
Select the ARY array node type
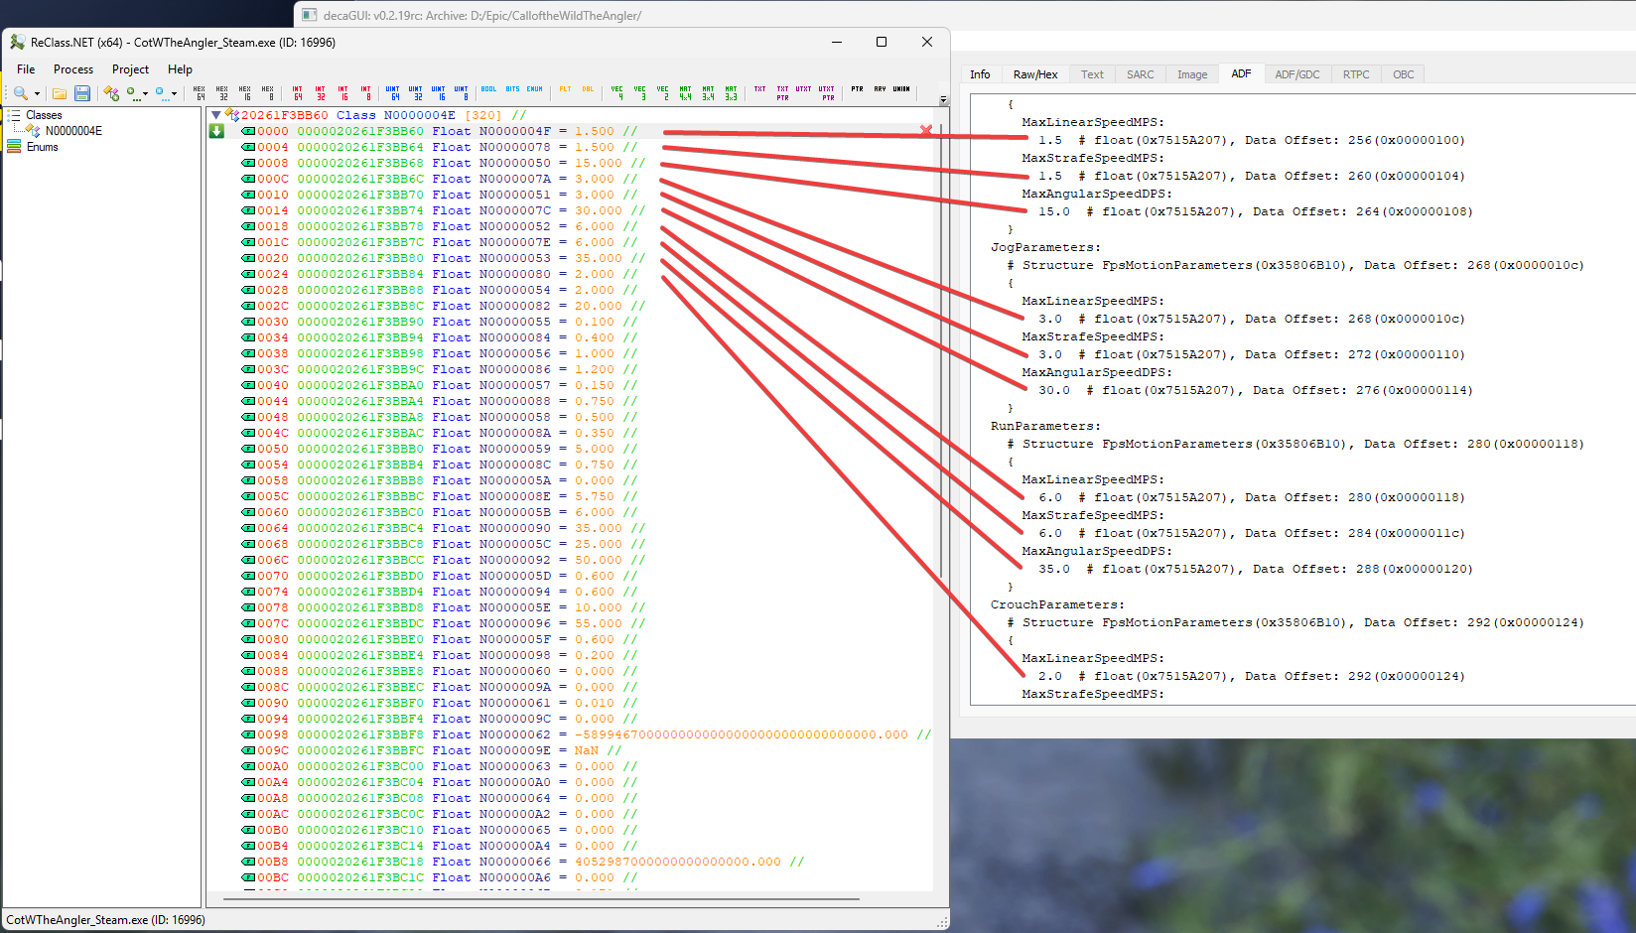[x=880, y=89]
